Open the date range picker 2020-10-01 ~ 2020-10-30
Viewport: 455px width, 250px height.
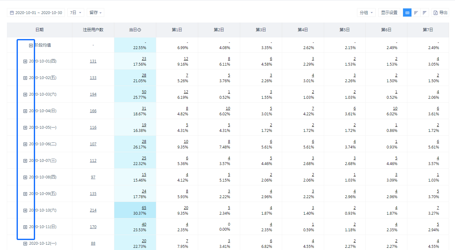pos(36,12)
